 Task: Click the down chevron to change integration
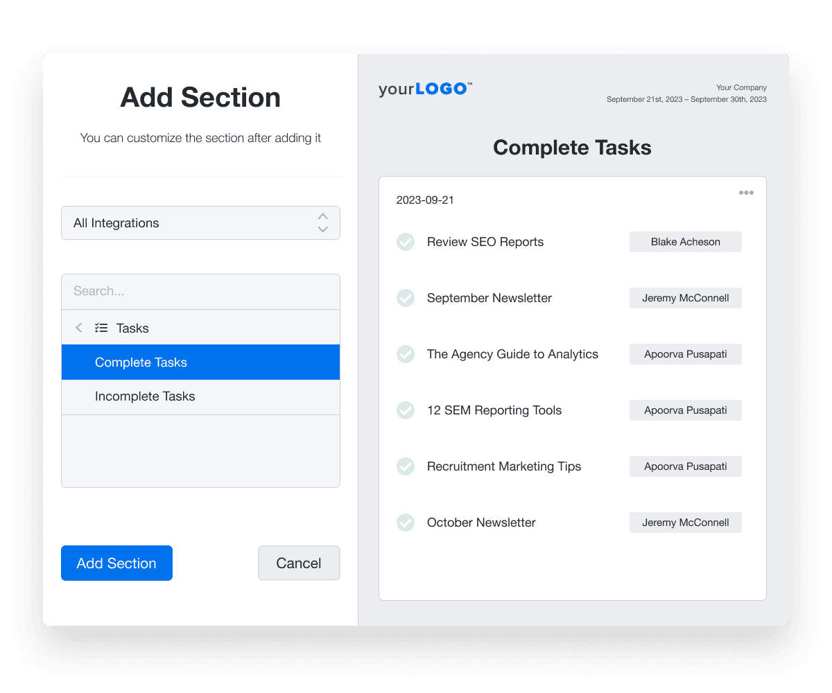(x=322, y=229)
